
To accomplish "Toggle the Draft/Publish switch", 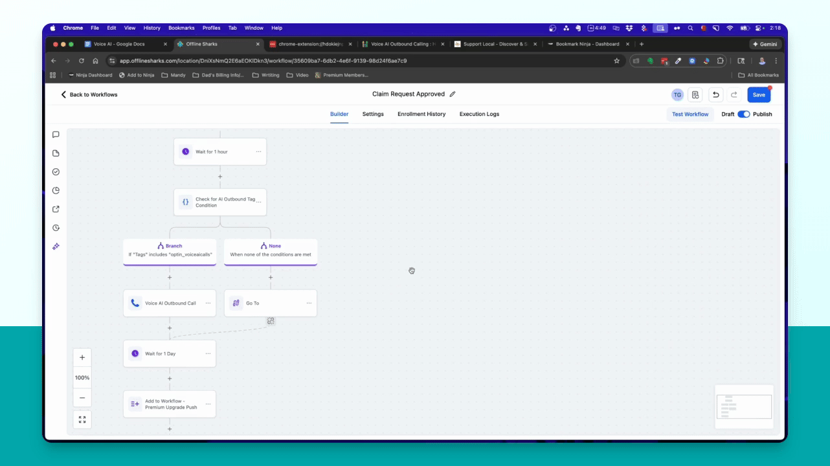I will (743, 114).
